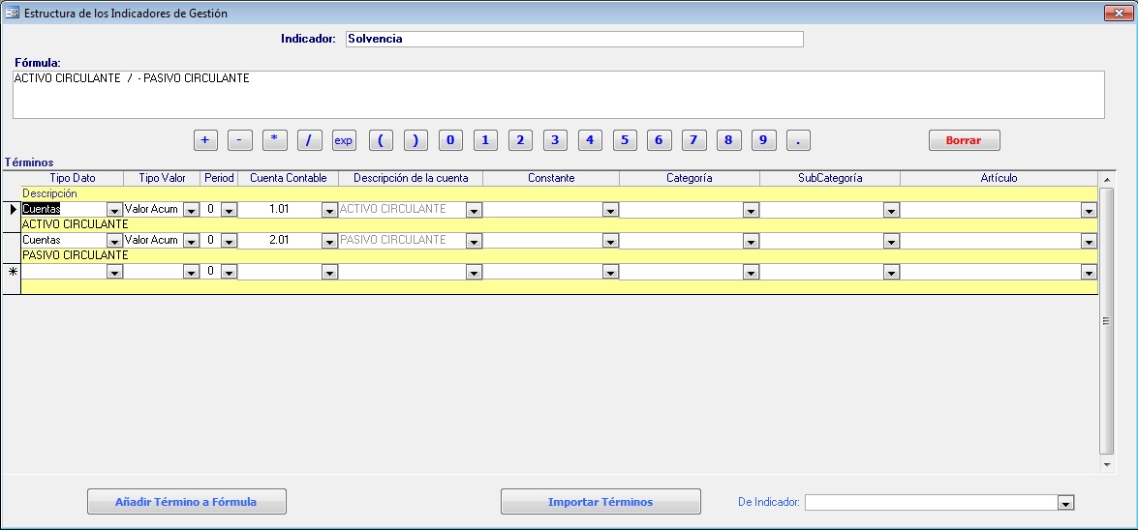Screen dimensions: 1138x530
Task: Click the digit 5 button
Action: (625, 140)
